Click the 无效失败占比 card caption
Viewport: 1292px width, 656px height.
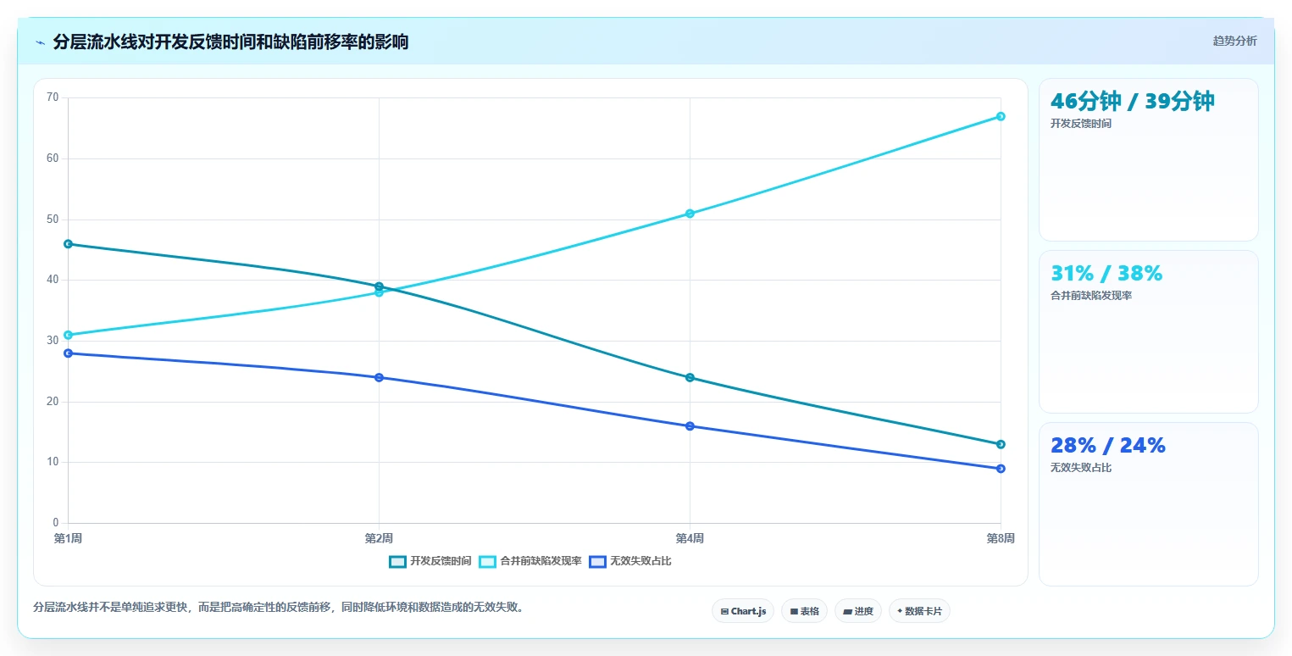pyautogui.click(x=1080, y=468)
